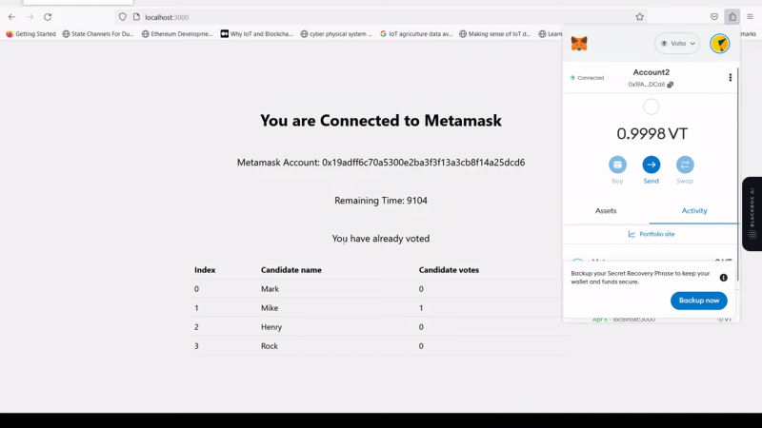Open the Blackbox AI side tab
Image resolution: width=762 pixels, height=428 pixels.
752,213
